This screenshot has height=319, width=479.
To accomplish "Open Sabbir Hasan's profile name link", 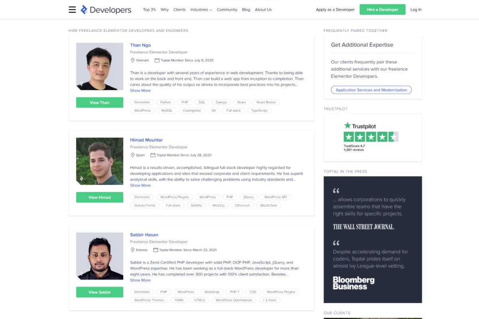I will tap(144, 235).
